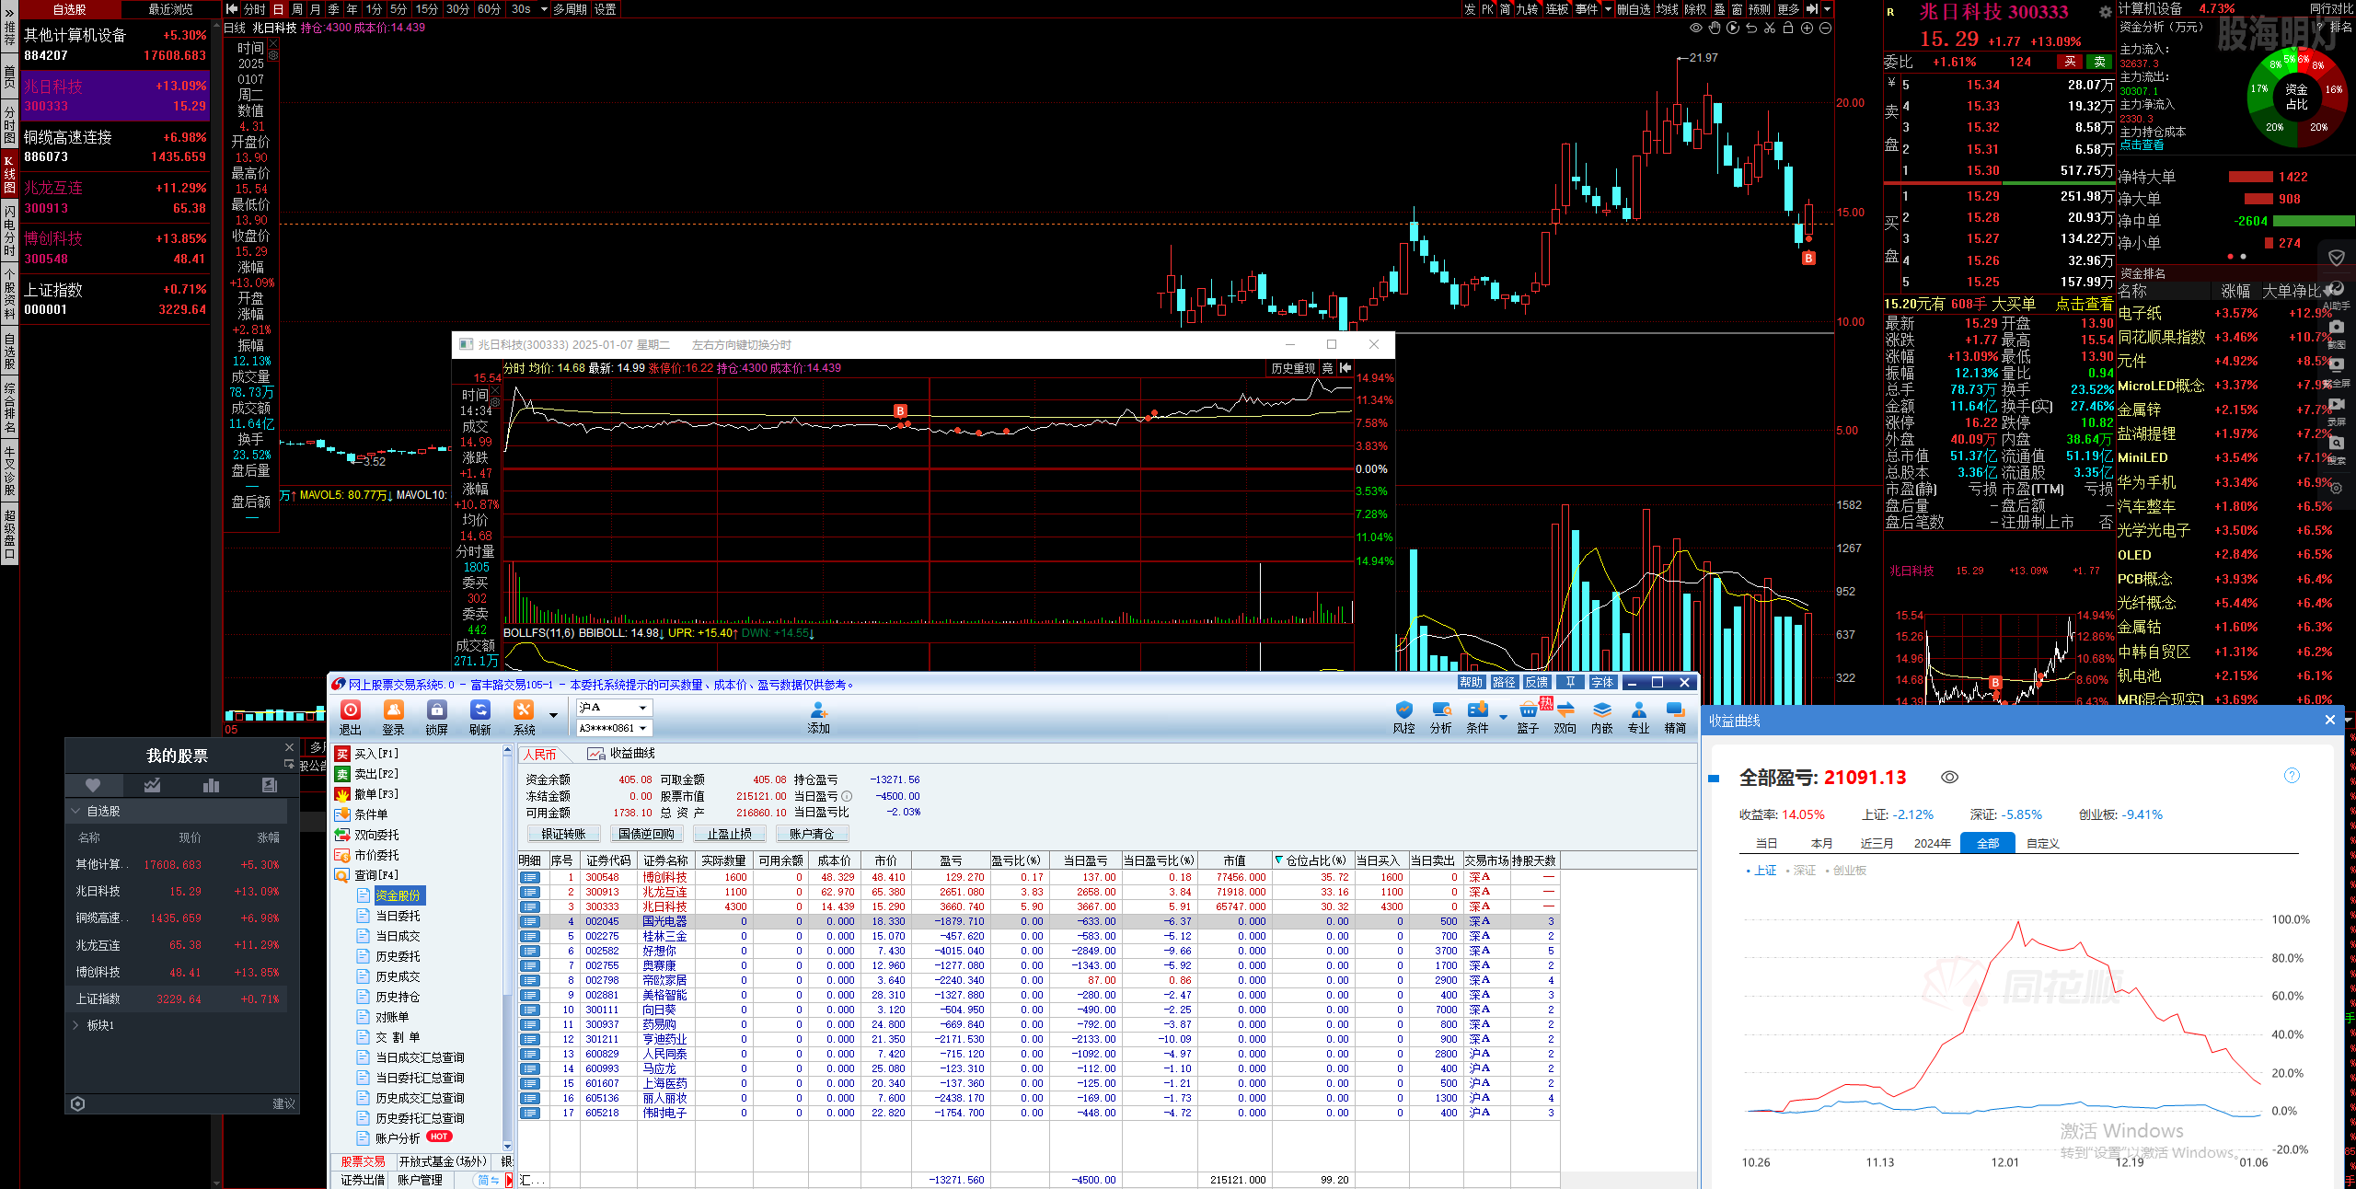The width and height of the screenshot is (2356, 1189).
Task: Toggle total profit visibility eye in 收益曲线
Action: click(x=1949, y=778)
